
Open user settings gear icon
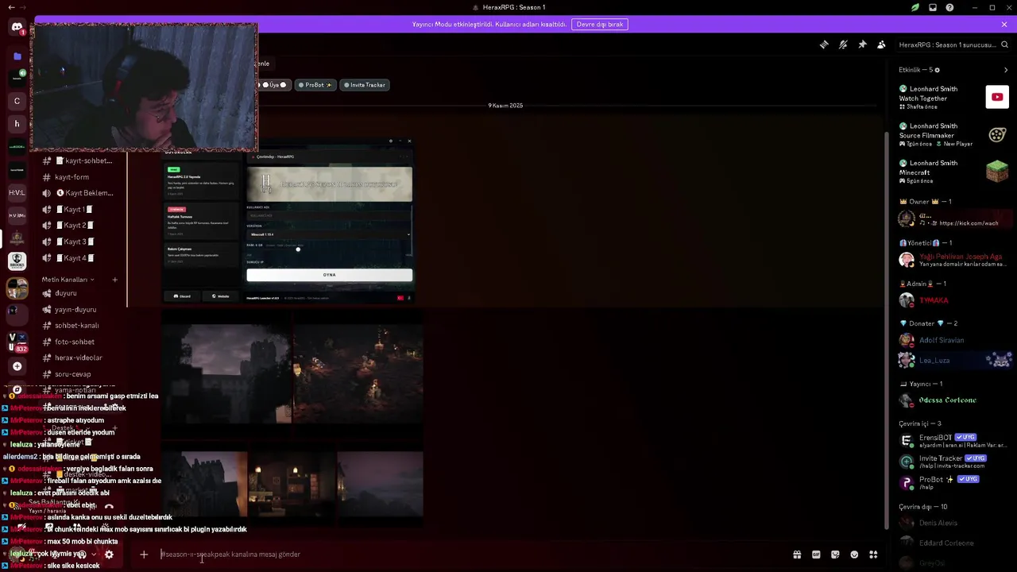pyautogui.click(x=109, y=555)
